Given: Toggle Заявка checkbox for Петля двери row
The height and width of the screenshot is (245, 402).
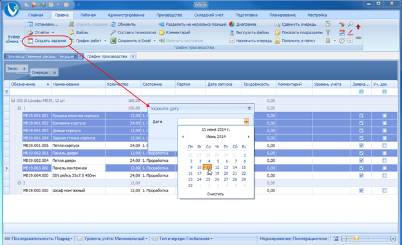Looking at the screenshot, I should (361, 161).
